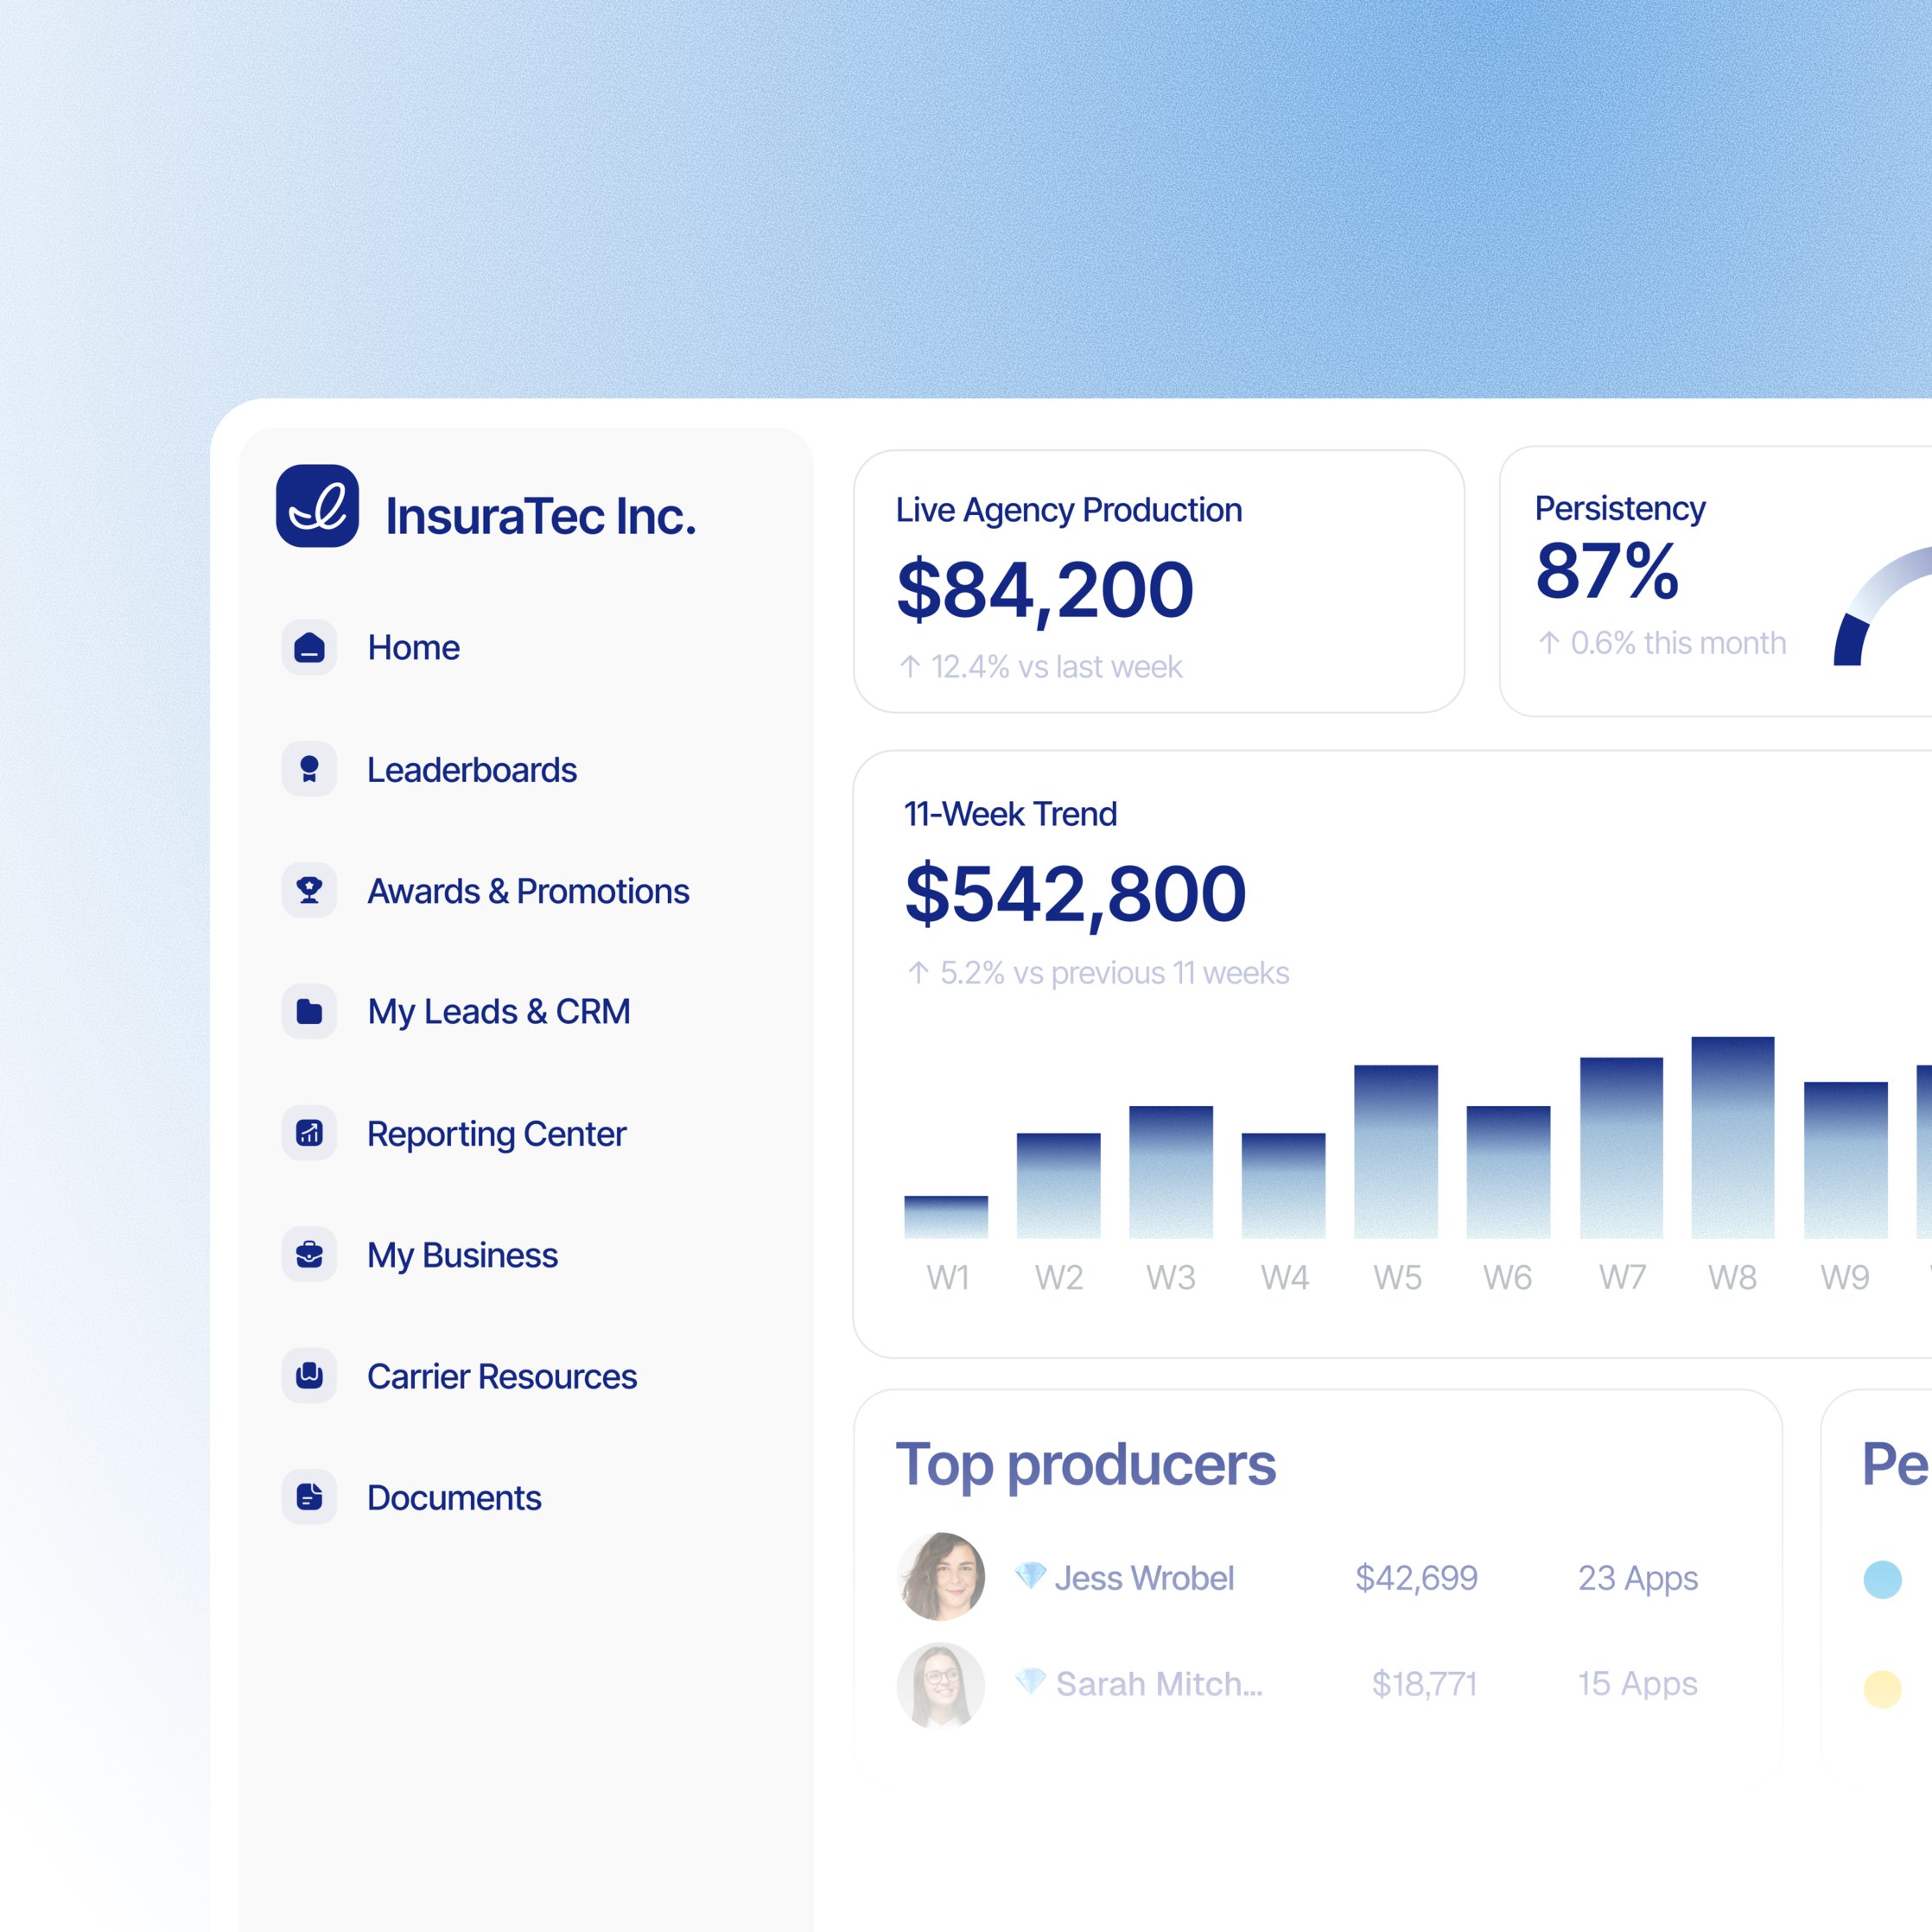
Task: Open the Live Agency Production card
Action: coord(1160,580)
